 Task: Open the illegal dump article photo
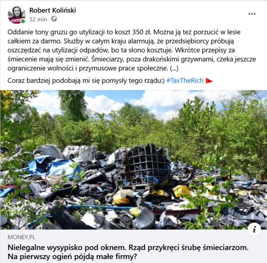133,160
